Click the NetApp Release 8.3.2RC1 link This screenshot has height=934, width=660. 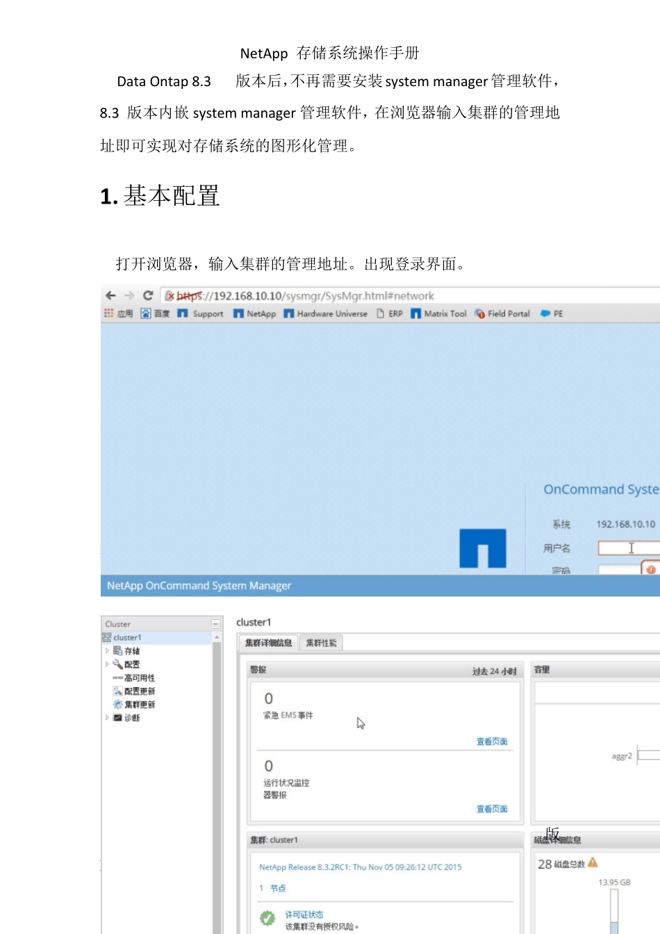click(x=361, y=867)
